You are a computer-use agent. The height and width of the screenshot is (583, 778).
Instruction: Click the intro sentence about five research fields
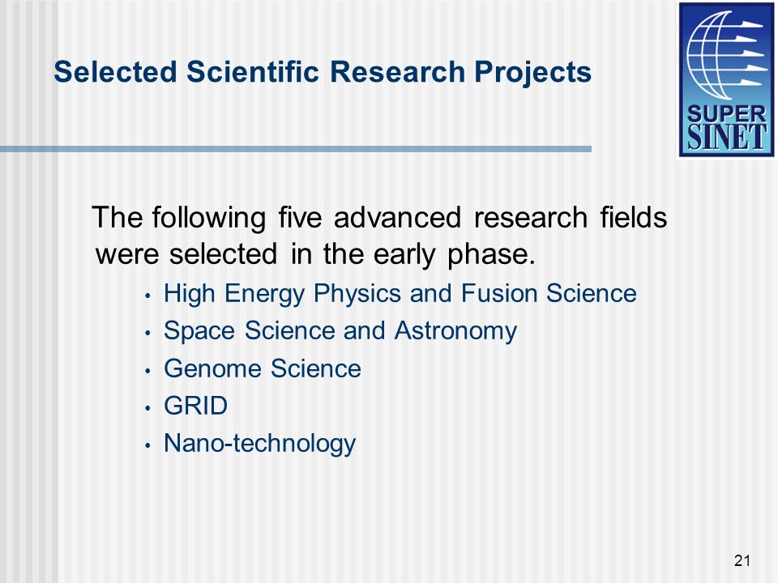(379, 236)
